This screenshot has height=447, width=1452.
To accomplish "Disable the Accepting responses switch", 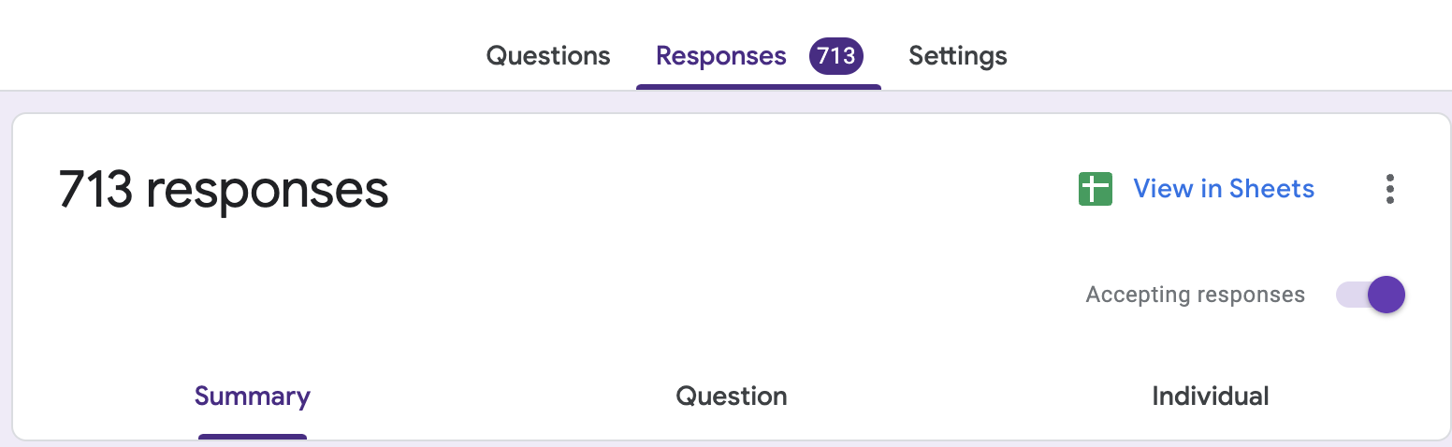I will coord(1371,296).
